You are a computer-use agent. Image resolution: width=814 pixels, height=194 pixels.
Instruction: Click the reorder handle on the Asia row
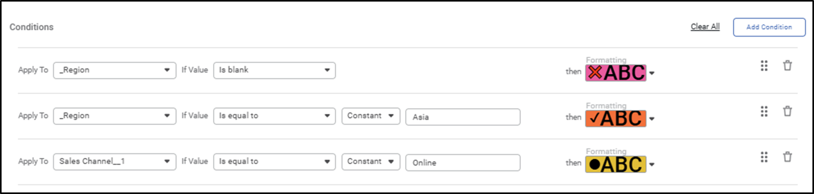click(764, 111)
